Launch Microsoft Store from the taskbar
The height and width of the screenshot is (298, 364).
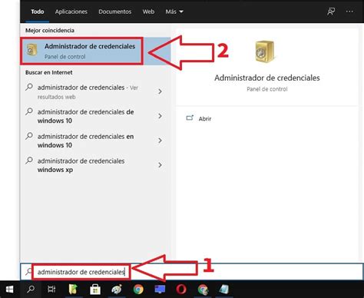(95, 290)
